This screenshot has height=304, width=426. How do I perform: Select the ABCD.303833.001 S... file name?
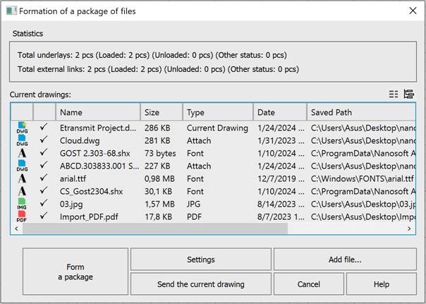point(99,166)
